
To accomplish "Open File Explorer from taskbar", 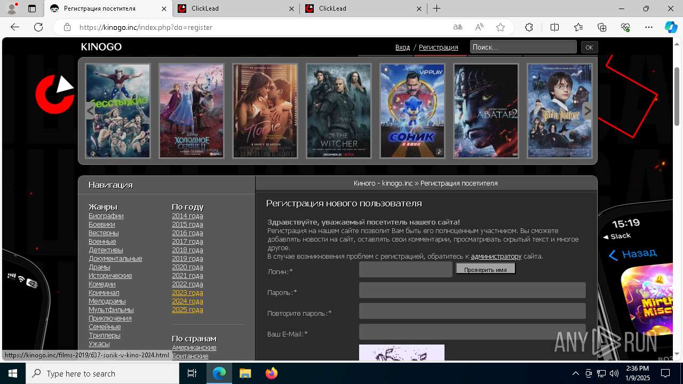I will 245,373.
